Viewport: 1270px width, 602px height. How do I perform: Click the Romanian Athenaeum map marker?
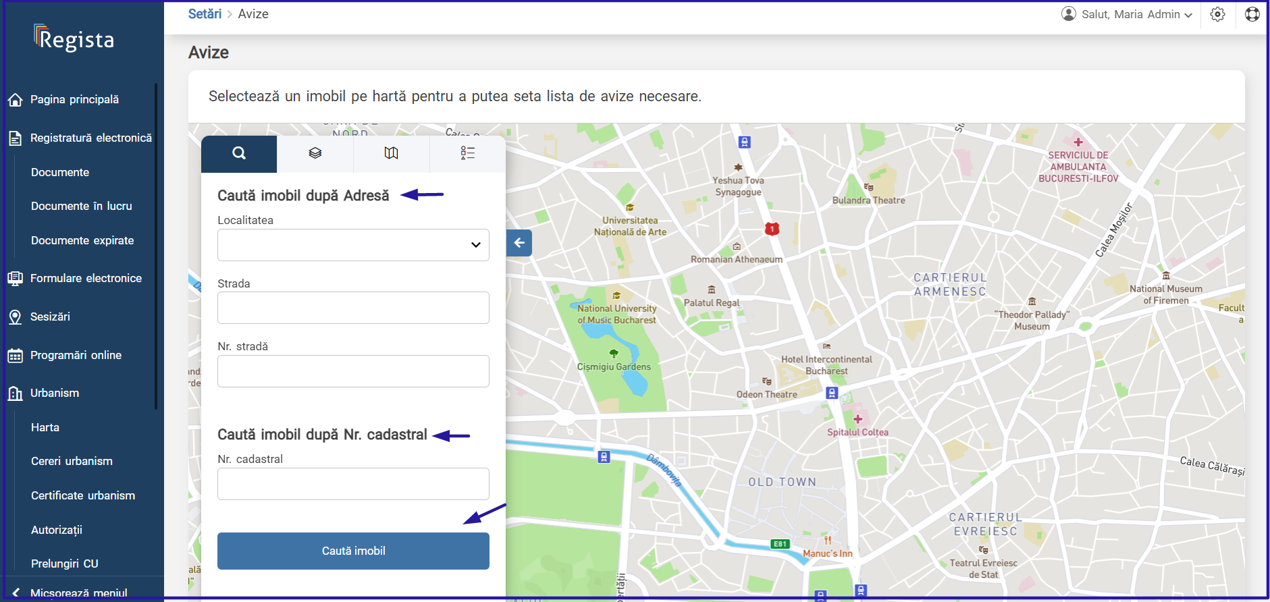[x=737, y=246]
